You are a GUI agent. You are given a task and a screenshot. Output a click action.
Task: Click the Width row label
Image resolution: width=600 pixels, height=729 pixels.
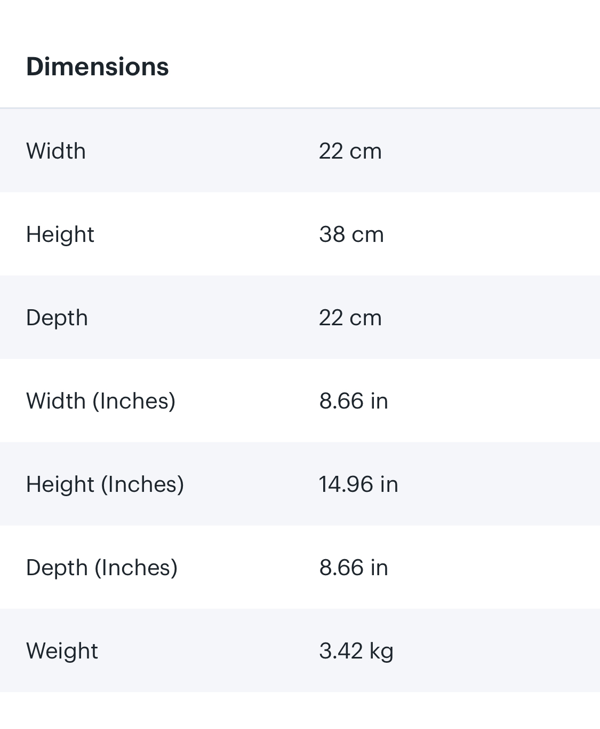pos(56,151)
